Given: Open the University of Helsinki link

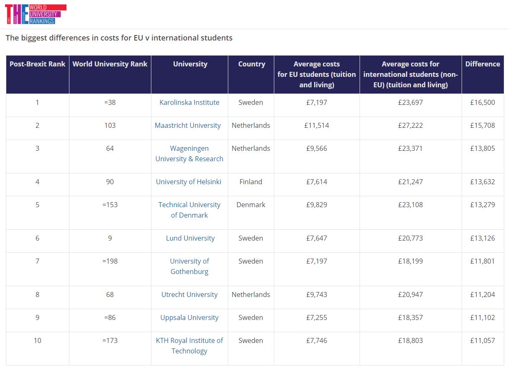Looking at the screenshot, I should [x=189, y=182].
